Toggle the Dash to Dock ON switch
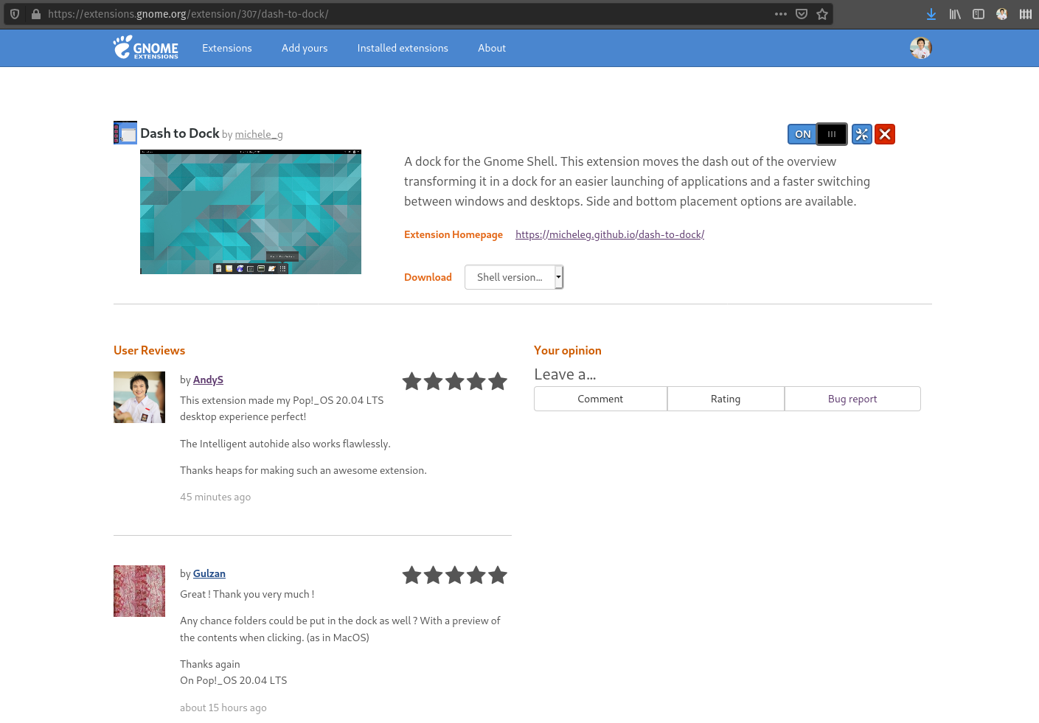 coord(817,134)
